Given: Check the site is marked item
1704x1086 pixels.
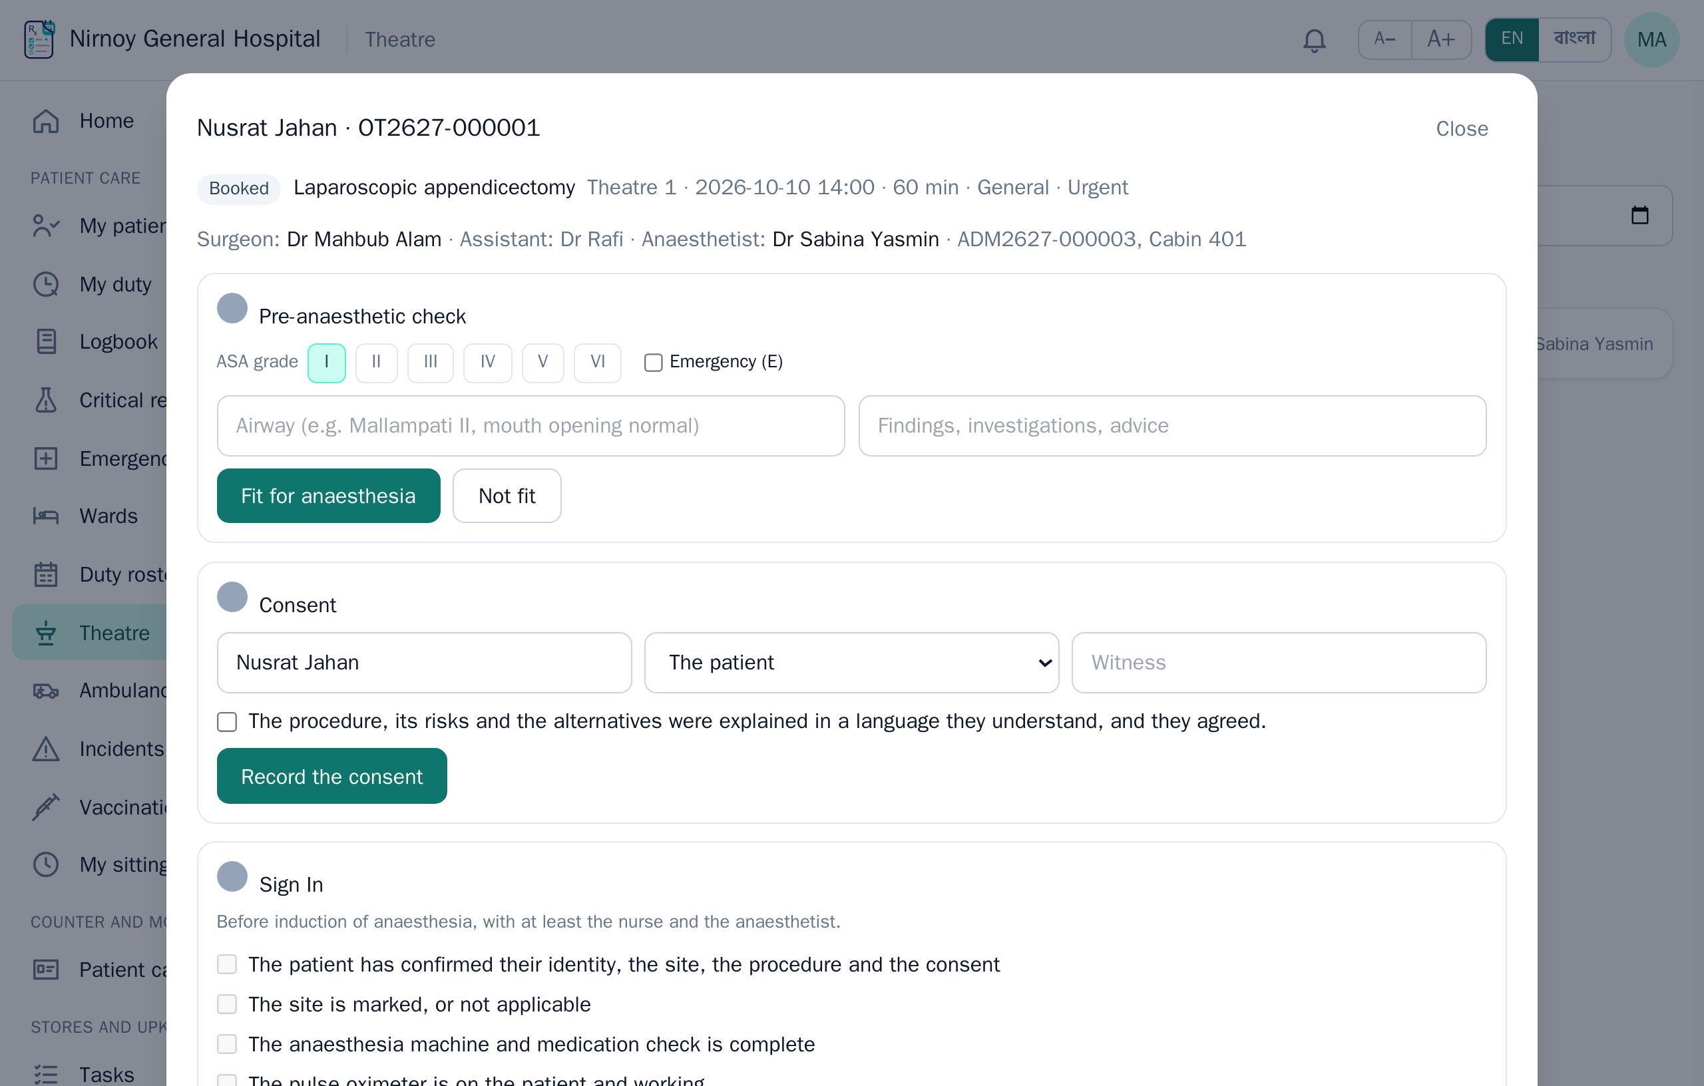Looking at the screenshot, I should coord(227,1004).
